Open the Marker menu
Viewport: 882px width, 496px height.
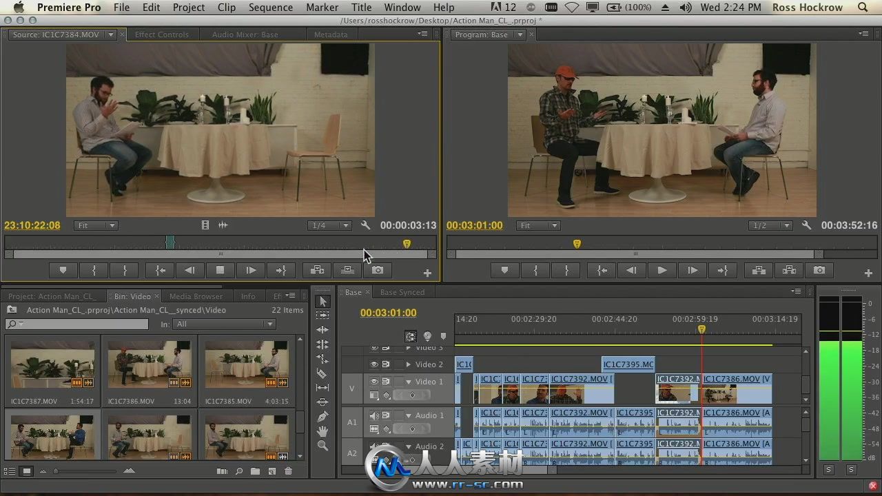[x=322, y=8]
